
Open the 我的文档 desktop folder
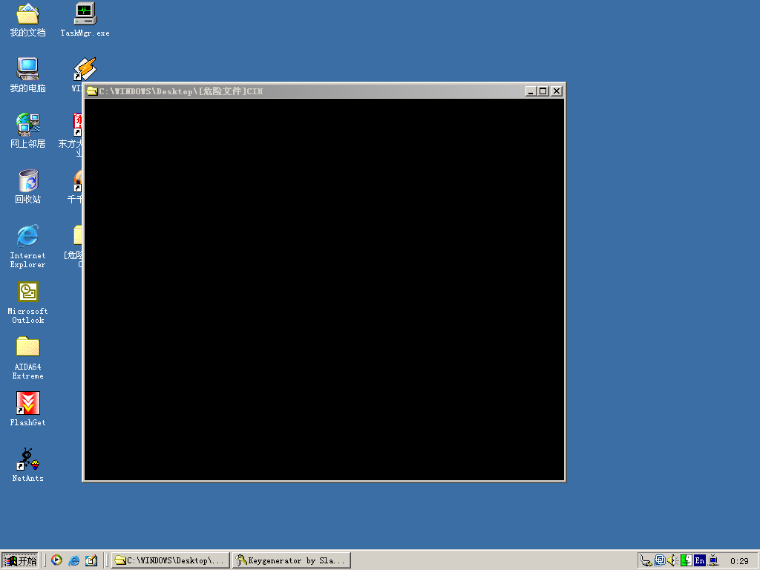point(27,14)
